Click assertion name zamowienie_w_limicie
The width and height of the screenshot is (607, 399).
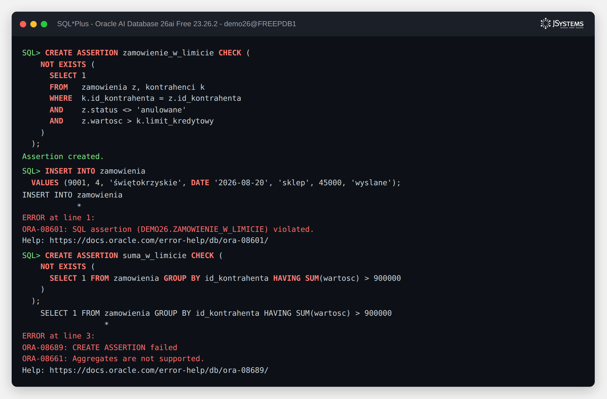click(168, 53)
